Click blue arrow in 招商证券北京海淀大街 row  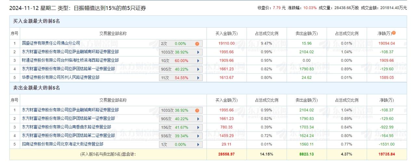click(198, 145)
